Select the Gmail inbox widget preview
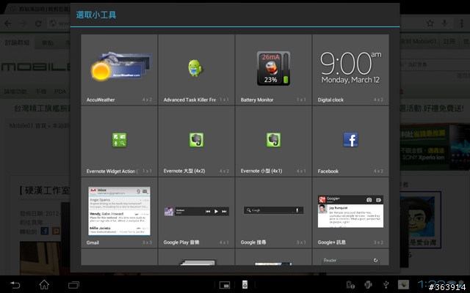470x293 pixels. (x=119, y=211)
